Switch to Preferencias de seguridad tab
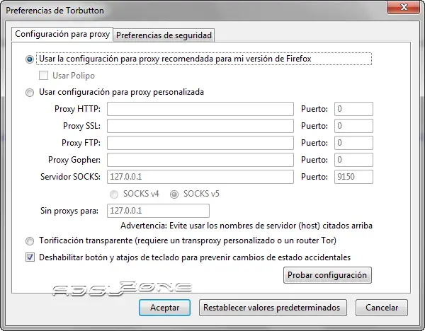Screen dimensions: 425x331 [x=164, y=35]
